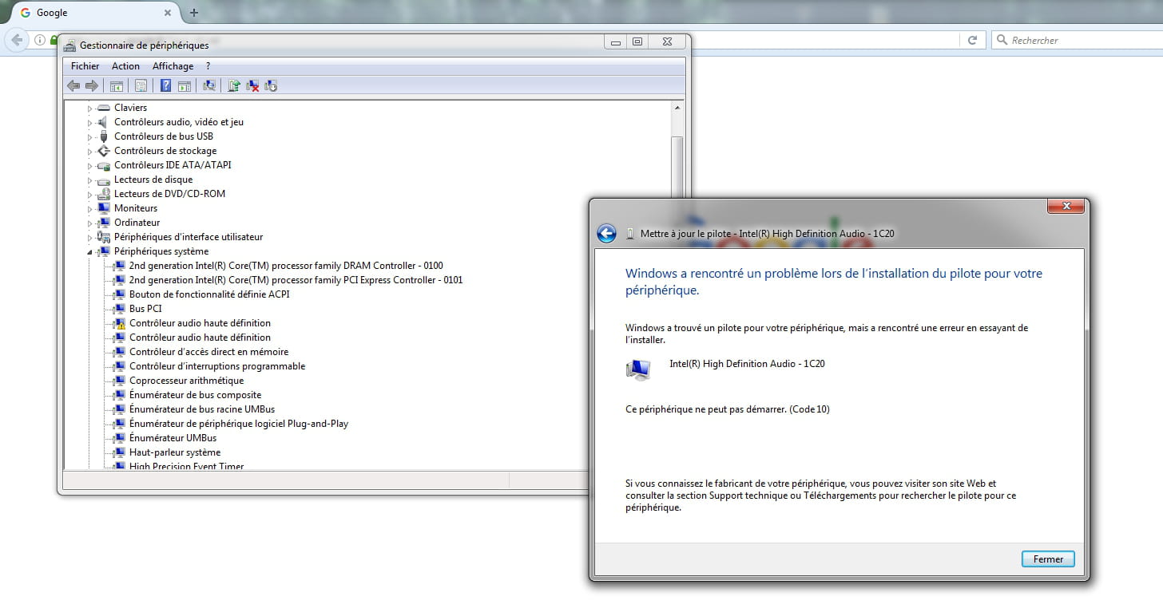This screenshot has height=612, width=1163.
Task: Expand the Moniteurs category
Action: (x=90, y=208)
